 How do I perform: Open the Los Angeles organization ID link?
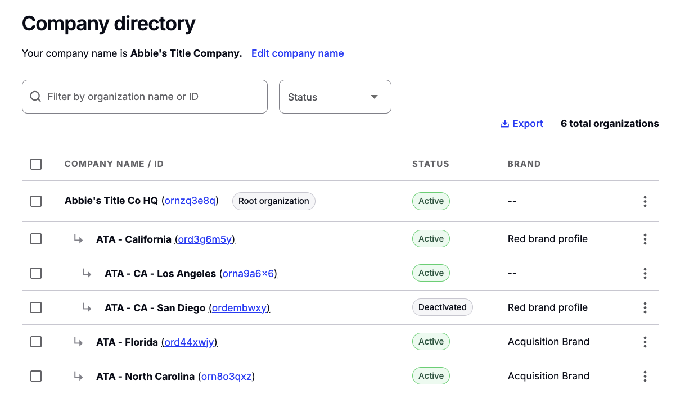(248, 273)
